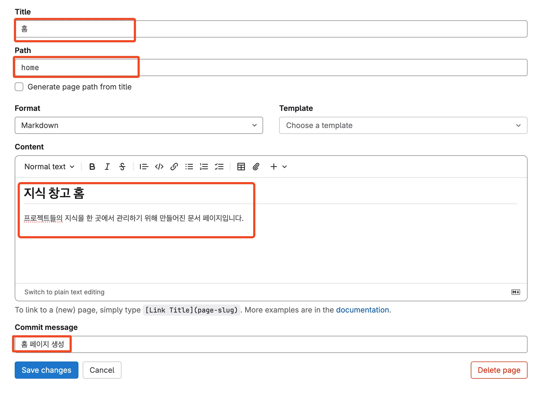Toggle bold formatting in editor toolbar
Image resolution: width=546 pixels, height=399 pixels.
tap(92, 167)
